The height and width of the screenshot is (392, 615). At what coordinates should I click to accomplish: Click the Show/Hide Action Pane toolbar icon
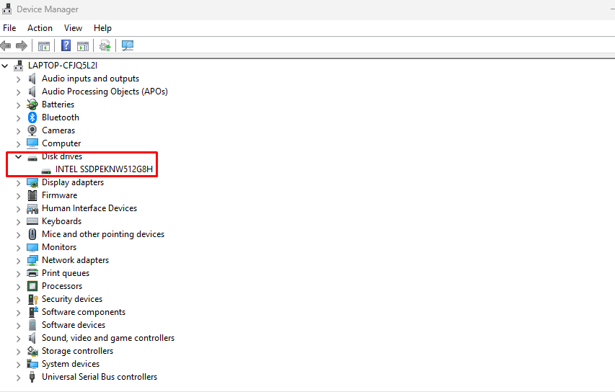coord(83,46)
